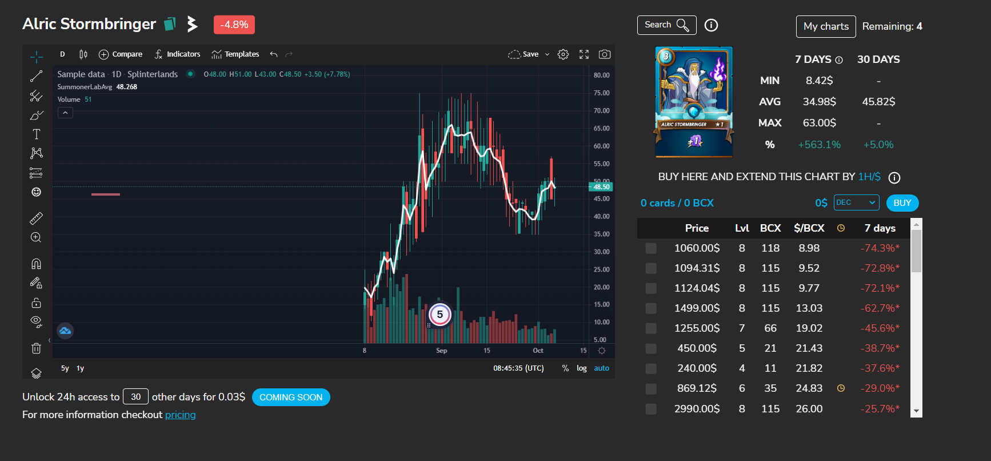Viewport: 991px width, 461px height.
Task: Click info icon next to Search
Action: pyautogui.click(x=711, y=25)
